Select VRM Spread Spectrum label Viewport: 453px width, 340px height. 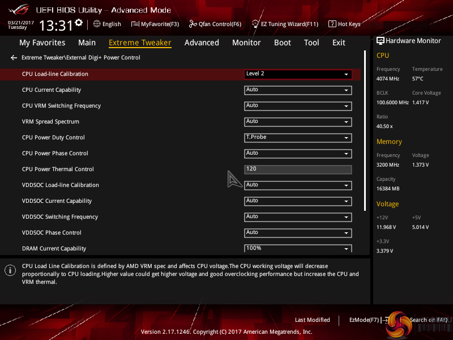[x=50, y=122]
